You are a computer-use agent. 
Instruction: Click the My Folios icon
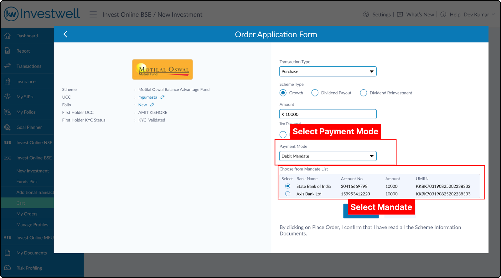[x=8, y=112]
